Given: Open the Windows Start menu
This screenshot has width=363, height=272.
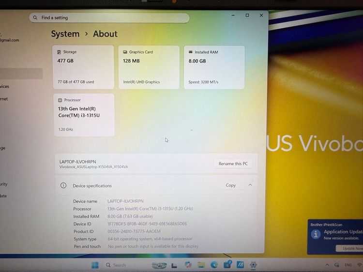Looking at the screenshot, I should pos(95,265).
